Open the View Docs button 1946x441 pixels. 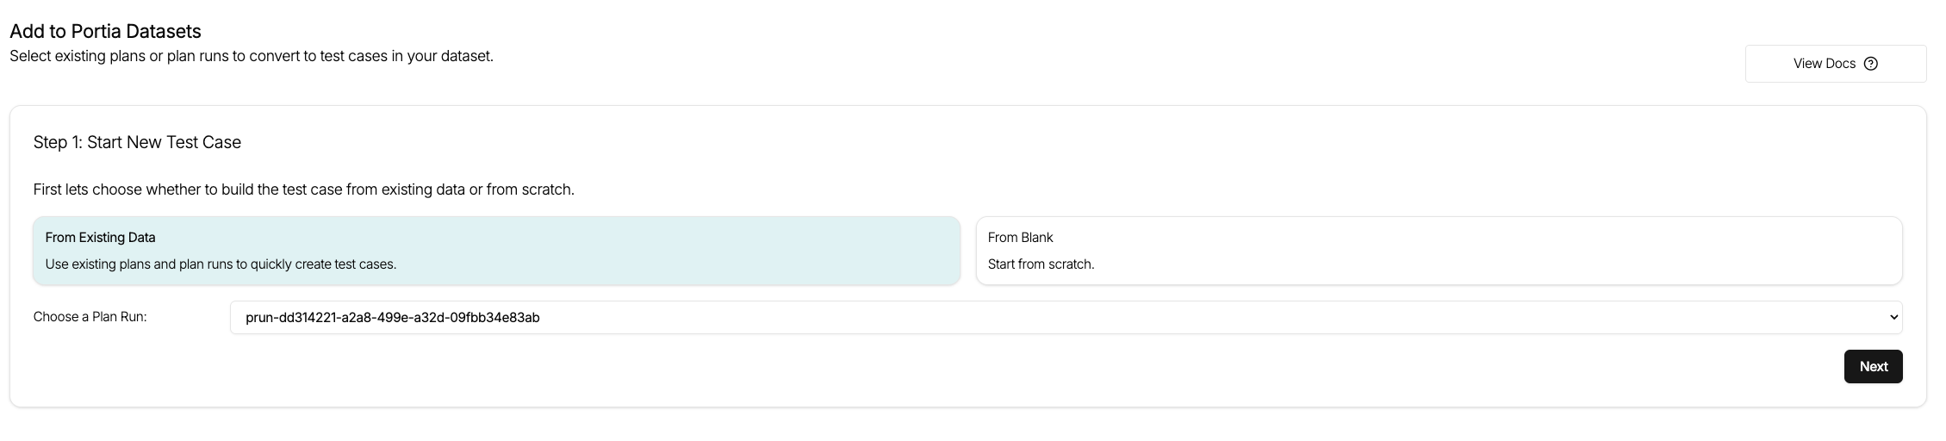[x=1835, y=64]
